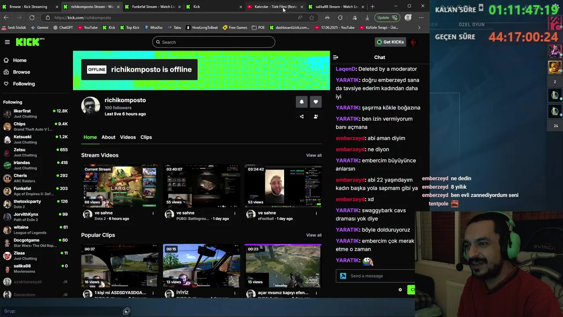The height and width of the screenshot is (317, 563).
Task: Close the Katırcılar YouTube tab
Action: tap(302, 7)
